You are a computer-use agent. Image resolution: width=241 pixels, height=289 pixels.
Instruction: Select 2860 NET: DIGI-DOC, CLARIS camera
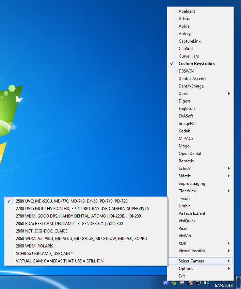tap(86, 231)
